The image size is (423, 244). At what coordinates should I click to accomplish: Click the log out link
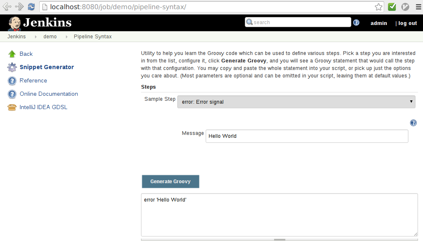click(x=408, y=23)
